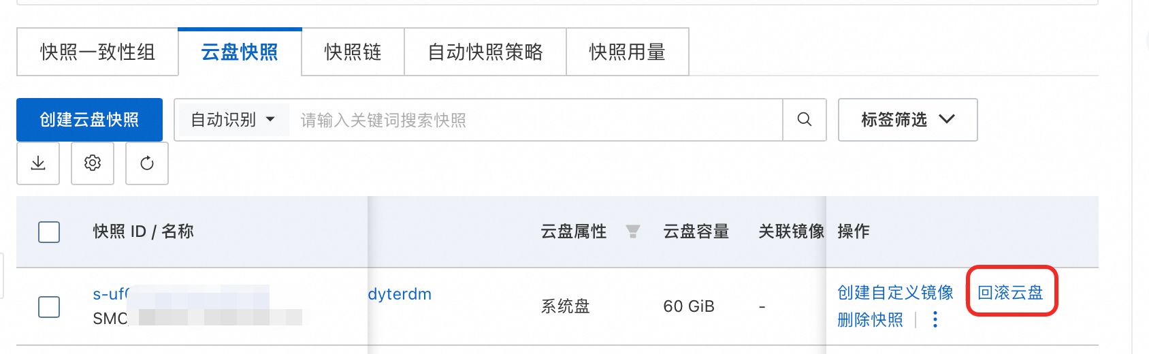Toggle the select-all header checkbox
This screenshot has width=1149, height=354.
(x=49, y=231)
